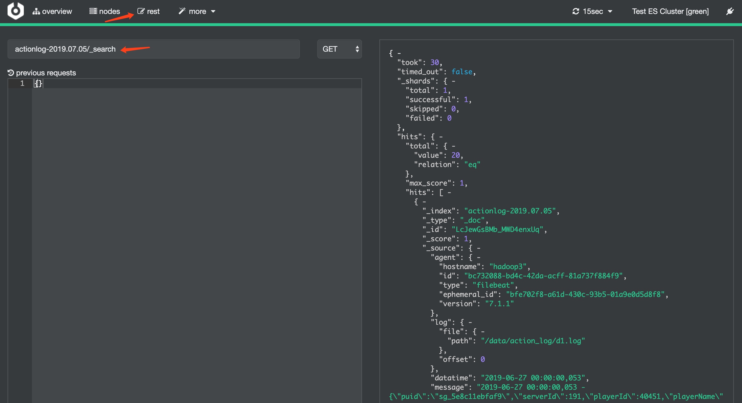
Task: Expand the more dropdown menu
Action: [197, 11]
